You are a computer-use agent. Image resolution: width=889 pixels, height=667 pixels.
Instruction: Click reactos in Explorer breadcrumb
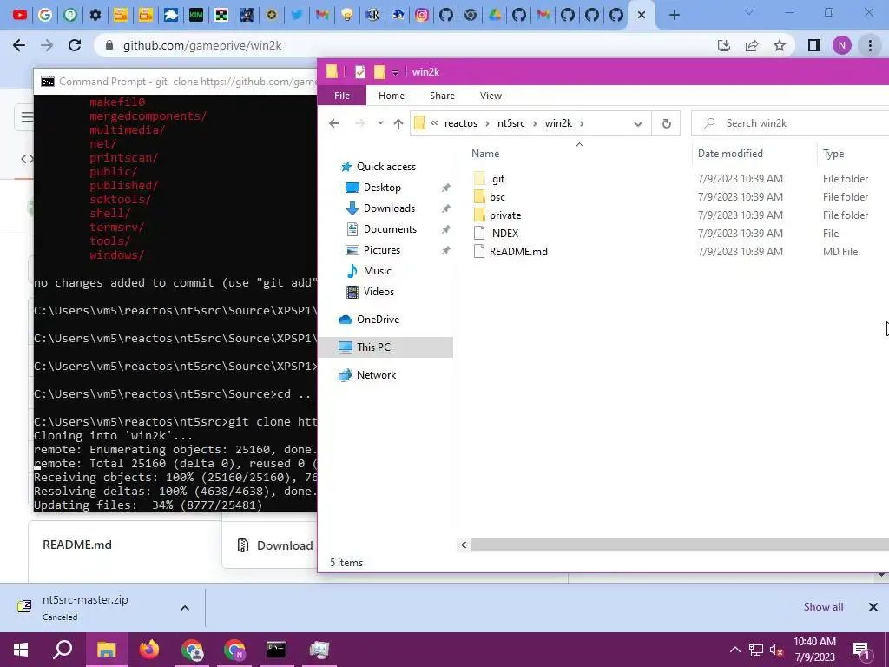[x=460, y=123]
